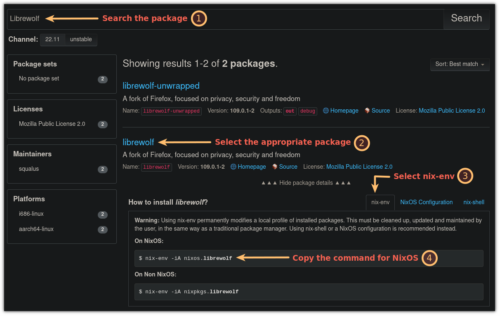This screenshot has width=500, height=316.
Task: Collapse librewolf via Hide package details
Action: pyautogui.click(x=306, y=182)
